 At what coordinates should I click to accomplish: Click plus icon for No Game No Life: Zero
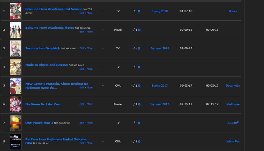(139, 104)
